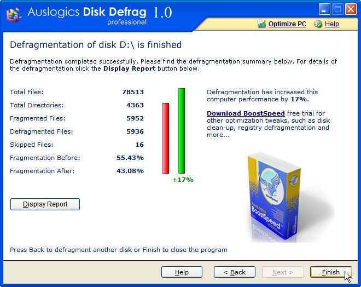Click the Defragmented Files value 5936

(135, 131)
